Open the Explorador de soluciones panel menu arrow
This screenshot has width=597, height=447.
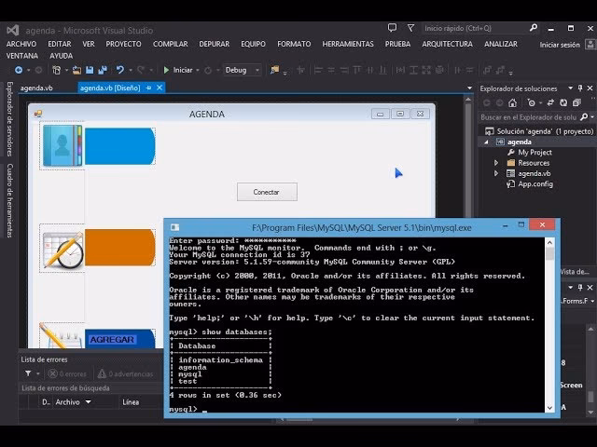tap(570, 88)
